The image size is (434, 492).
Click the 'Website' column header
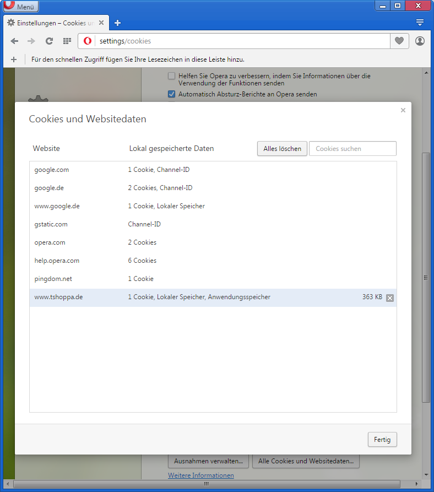point(46,148)
